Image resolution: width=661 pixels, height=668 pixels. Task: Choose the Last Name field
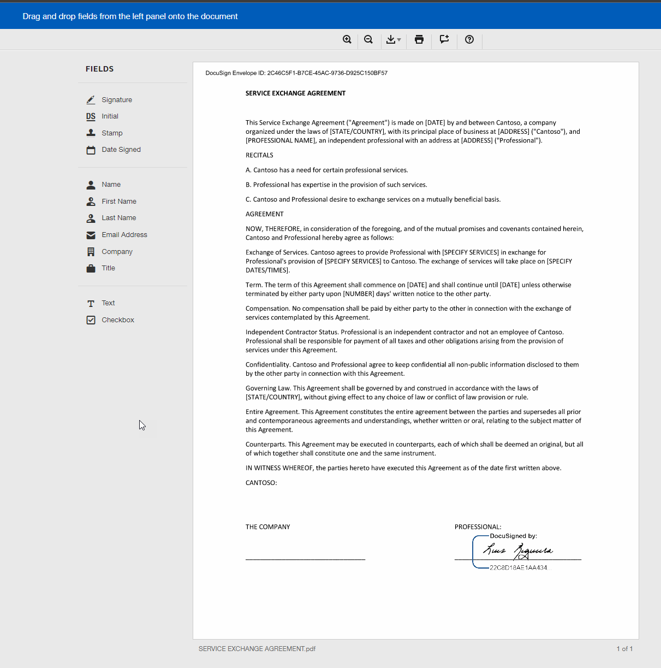click(x=118, y=218)
